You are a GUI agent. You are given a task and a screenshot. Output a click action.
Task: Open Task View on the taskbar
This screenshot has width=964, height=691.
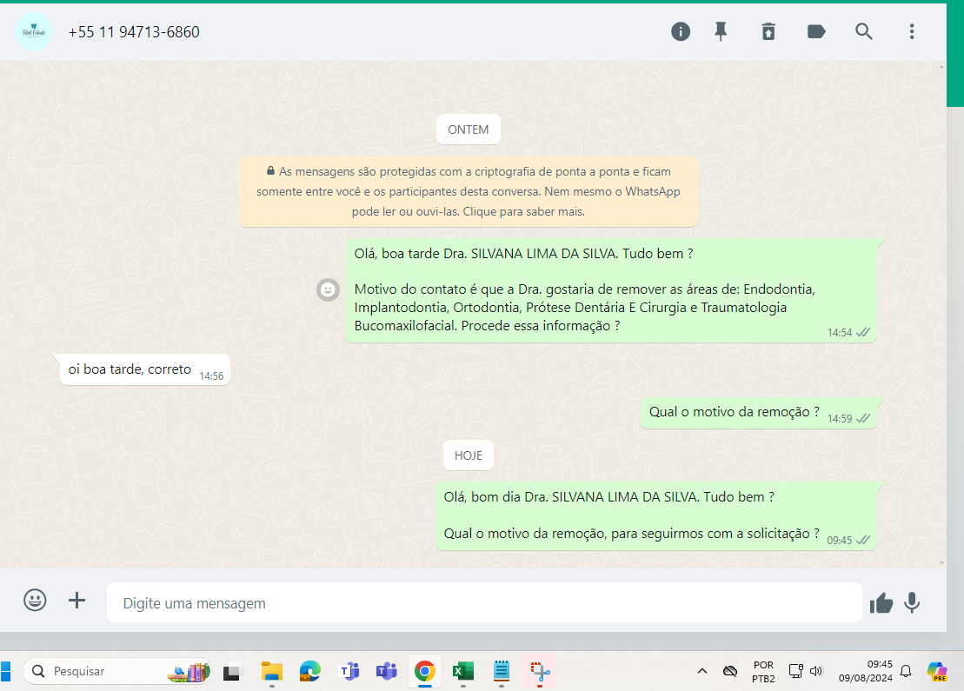[x=233, y=671]
